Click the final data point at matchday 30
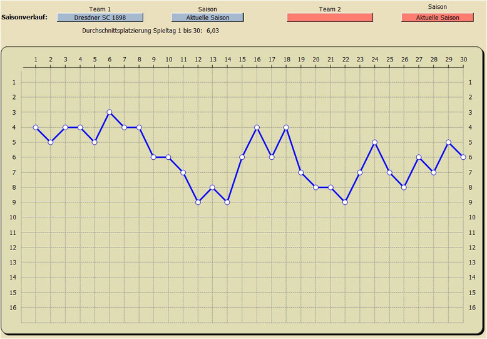The height and width of the screenshot is (339, 487). tap(463, 157)
